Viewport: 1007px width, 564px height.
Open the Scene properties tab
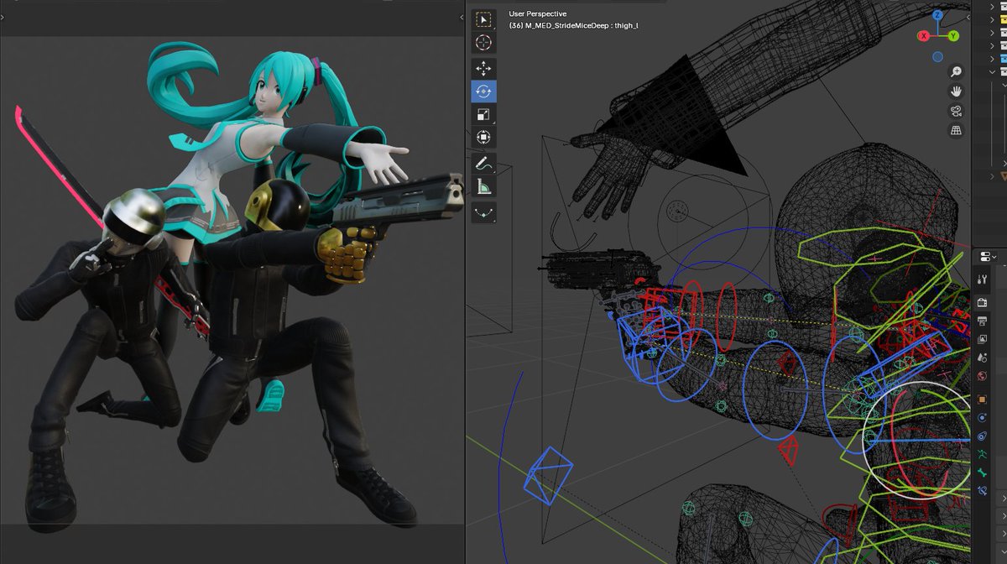pos(983,358)
